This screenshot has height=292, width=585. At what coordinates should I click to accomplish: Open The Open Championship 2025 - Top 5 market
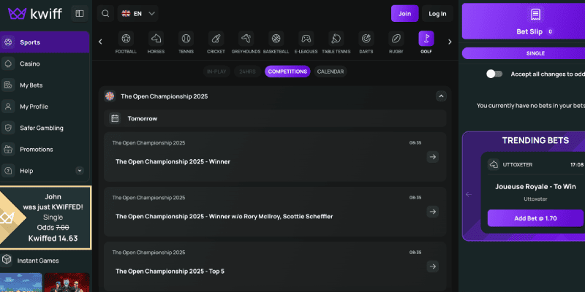pos(275,266)
